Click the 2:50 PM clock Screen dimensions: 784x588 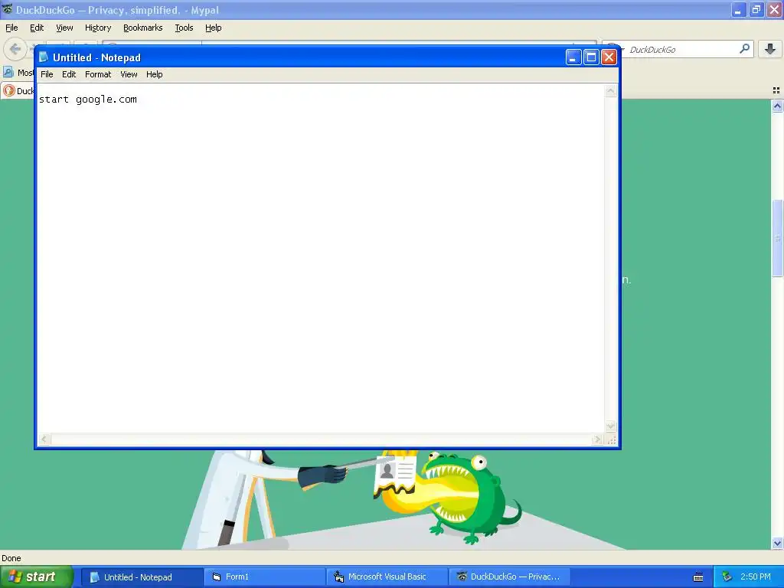(755, 577)
